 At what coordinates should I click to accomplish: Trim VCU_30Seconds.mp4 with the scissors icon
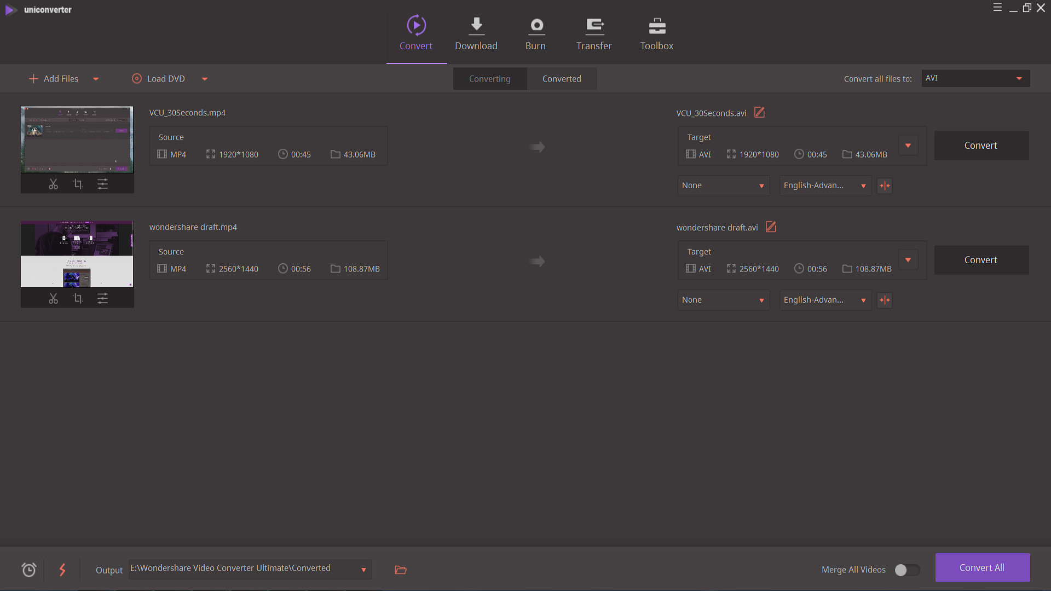click(53, 184)
